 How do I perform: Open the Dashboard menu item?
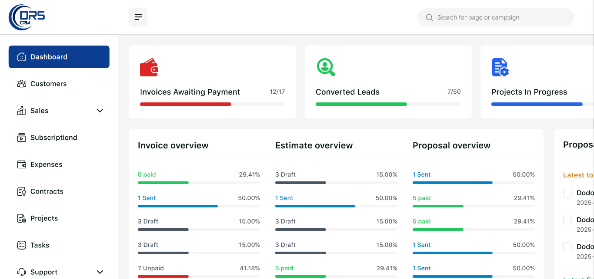59,57
